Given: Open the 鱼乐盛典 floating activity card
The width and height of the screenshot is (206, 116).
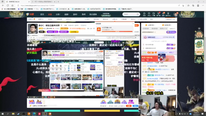Looking at the screenshot, I should click(x=199, y=47).
